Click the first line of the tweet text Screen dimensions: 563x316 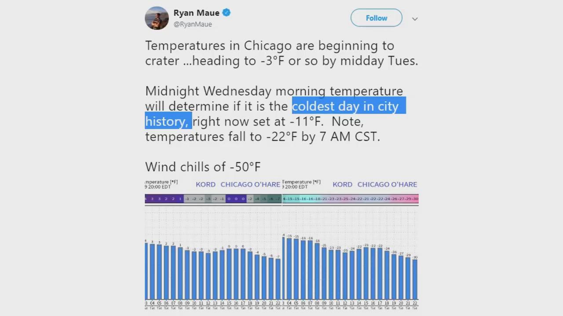click(x=270, y=46)
